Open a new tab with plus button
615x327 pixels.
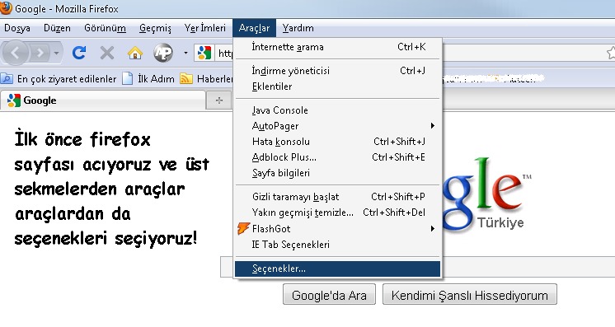218,100
